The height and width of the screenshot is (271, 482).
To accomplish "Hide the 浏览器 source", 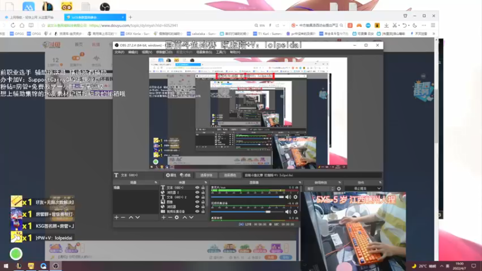I will click(198, 207).
